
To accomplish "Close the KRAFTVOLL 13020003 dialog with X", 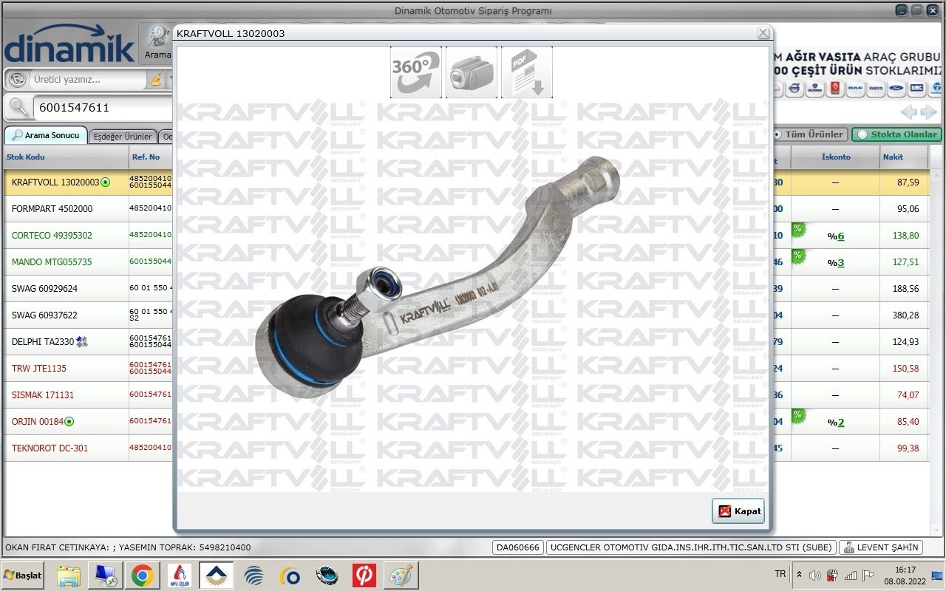I will (763, 33).
